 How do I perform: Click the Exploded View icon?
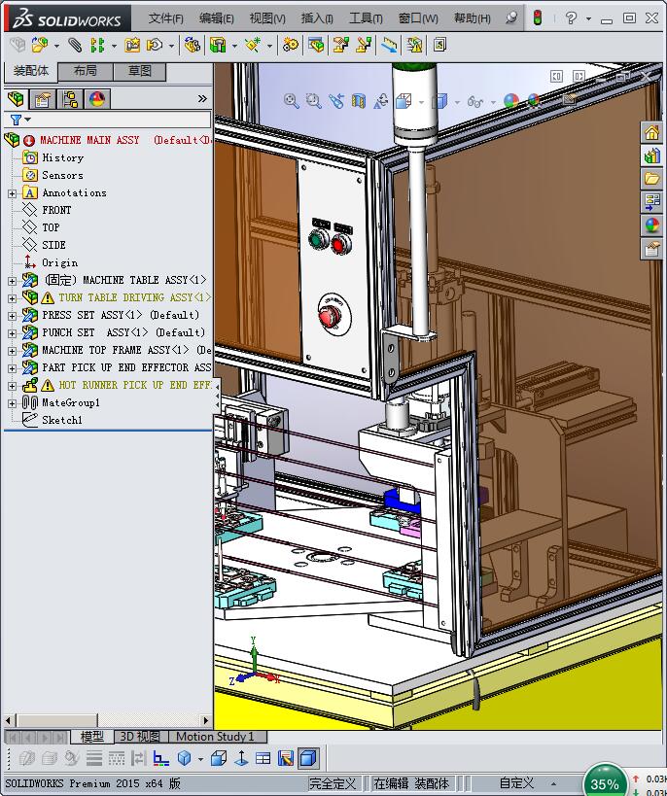point(341,45)
